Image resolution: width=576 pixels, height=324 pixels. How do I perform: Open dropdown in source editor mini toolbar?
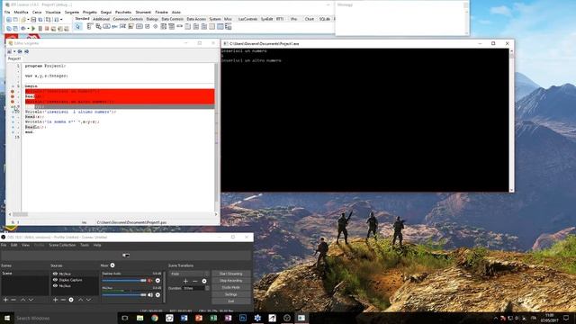[14, 51]
